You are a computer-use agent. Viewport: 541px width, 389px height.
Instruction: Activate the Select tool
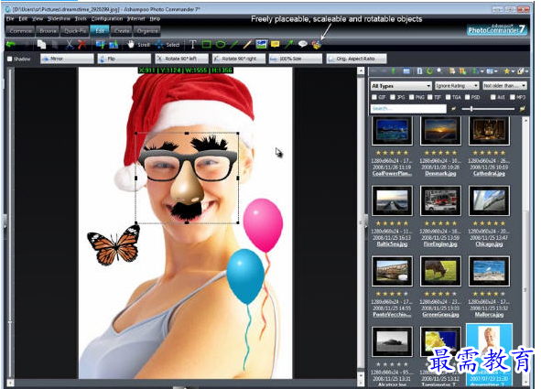point(168,45)
